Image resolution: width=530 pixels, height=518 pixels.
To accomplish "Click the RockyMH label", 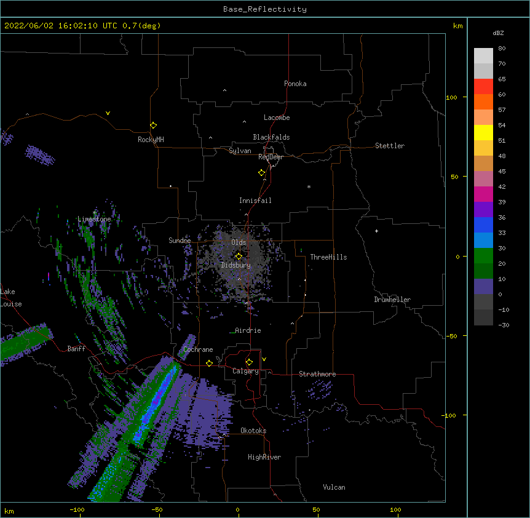I will coord(151,140).
